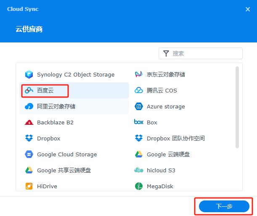Click the 京东云对象存储 icon

click(x=139, y=74)
